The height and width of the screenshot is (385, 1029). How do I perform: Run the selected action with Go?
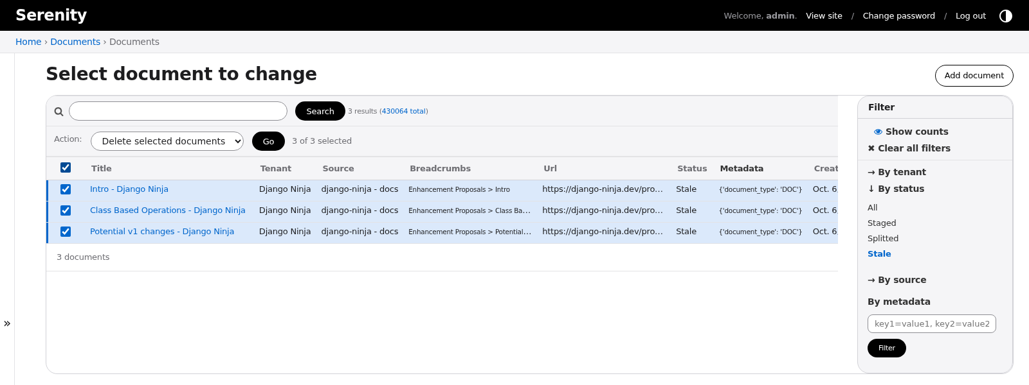click(x=268, y=141)
